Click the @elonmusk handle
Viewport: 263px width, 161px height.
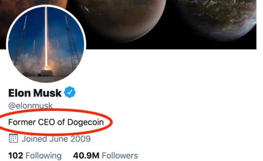click(30, 106)
